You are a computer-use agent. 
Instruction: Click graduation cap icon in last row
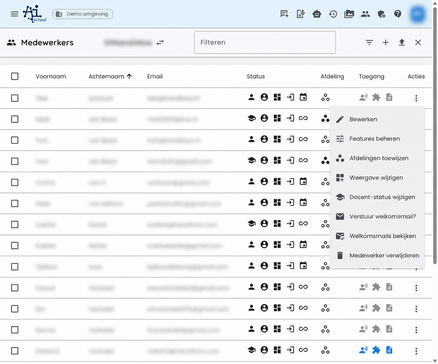(x=251, y=350)
